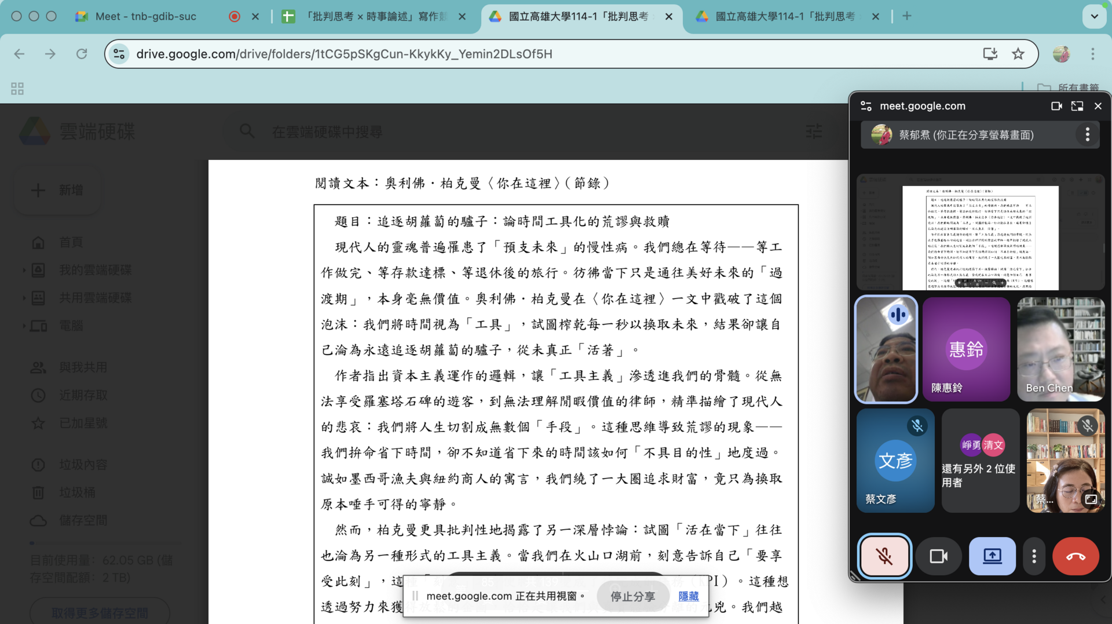Viewport: 1112px width, 624px height.
Task: Switch to the Meet tnb-gdib-suc tab
Action: 145,17
